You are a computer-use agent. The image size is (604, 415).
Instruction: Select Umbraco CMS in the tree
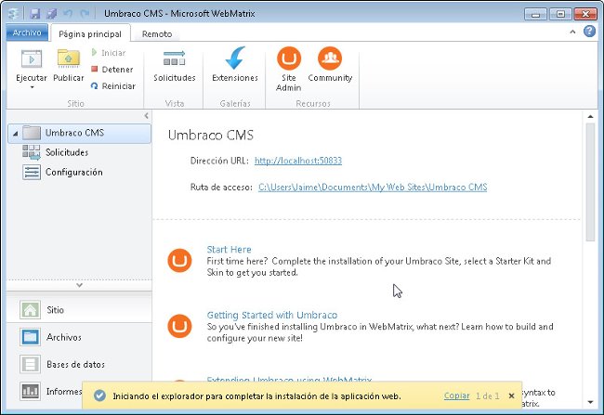click(x=79, y=133)
